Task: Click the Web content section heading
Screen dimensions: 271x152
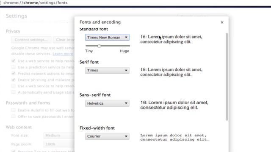Action: (19, 127)
